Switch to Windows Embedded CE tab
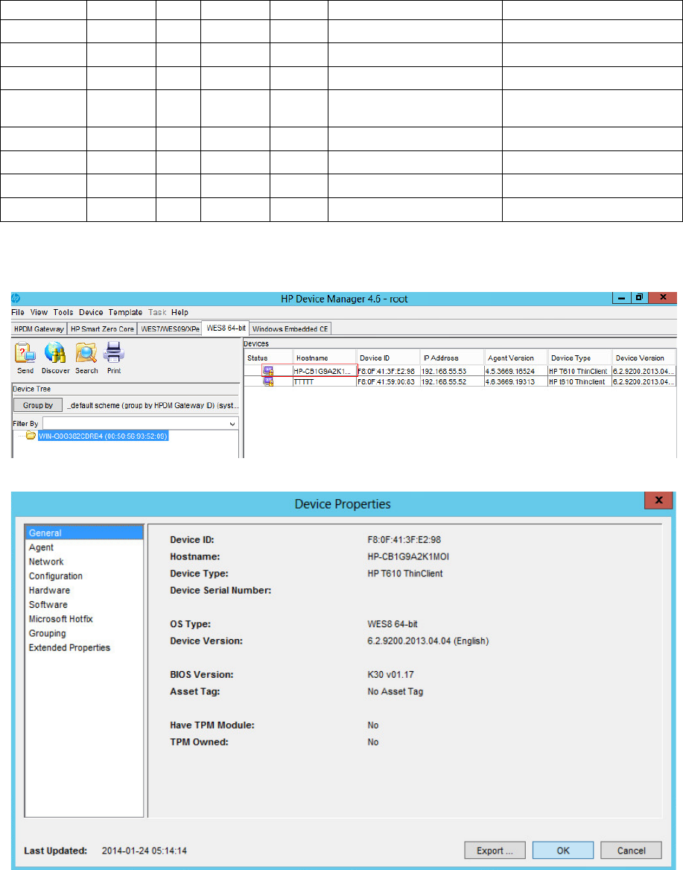The image size is (683, 870). coord(291,328)
